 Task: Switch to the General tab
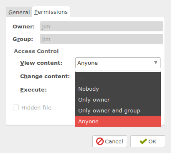[x=19, y=12]
